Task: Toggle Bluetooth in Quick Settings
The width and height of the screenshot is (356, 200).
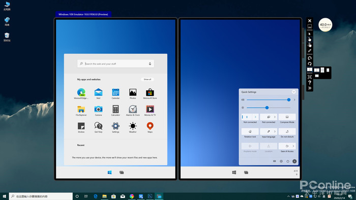Action: coord(247,117)
